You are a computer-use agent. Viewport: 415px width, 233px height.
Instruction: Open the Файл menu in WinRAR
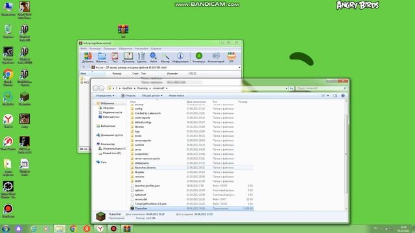pos(84,49)
